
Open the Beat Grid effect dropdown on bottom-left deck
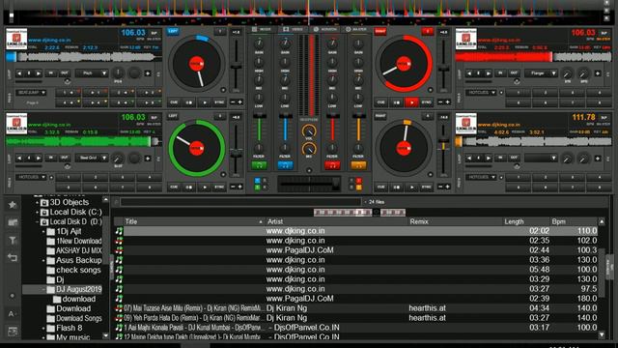[x=92, y=159]
